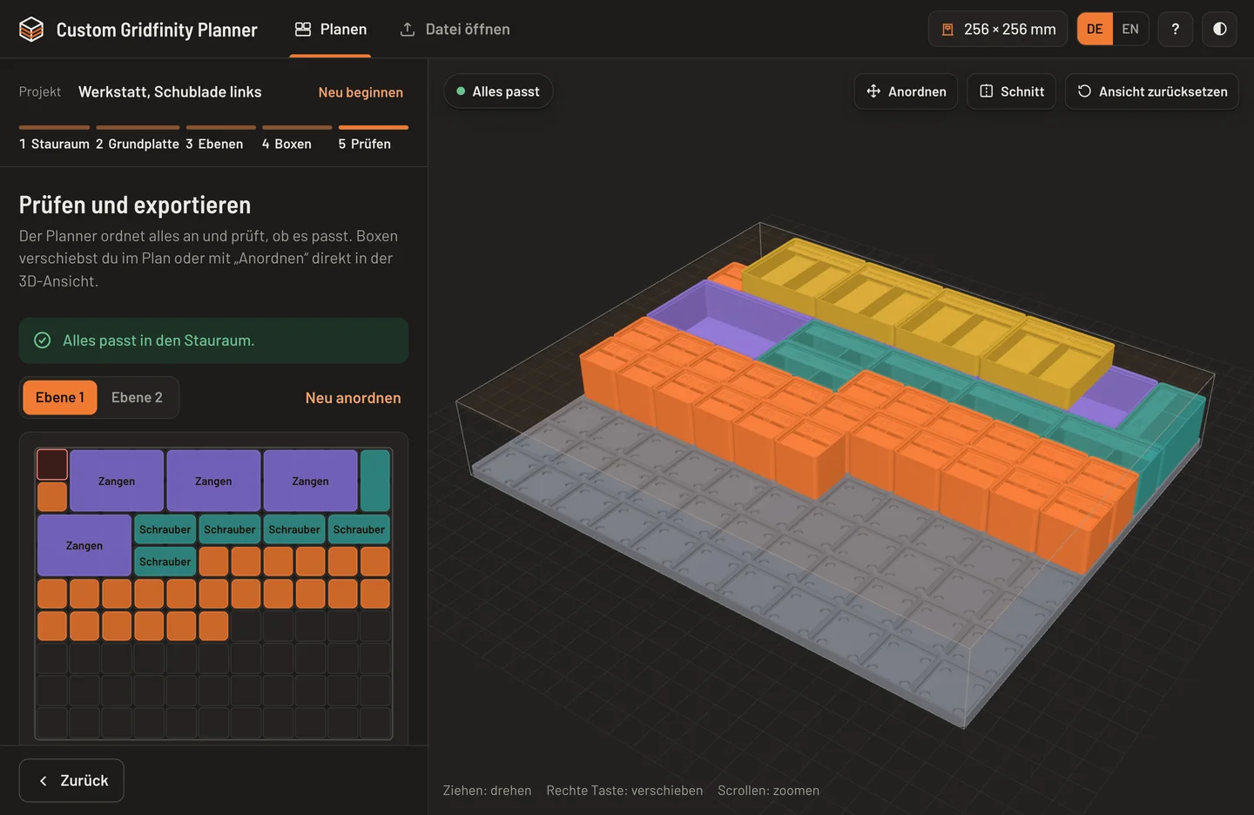The image size is (1254, 815).
Task: Click the hint text Scrollen: zoomen
Action: point(768,791)
